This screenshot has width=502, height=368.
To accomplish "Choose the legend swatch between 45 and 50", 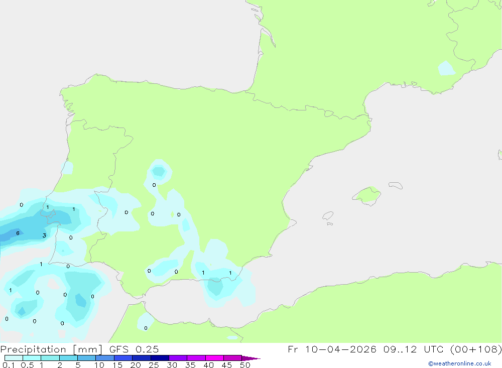I will pos(233,358).
